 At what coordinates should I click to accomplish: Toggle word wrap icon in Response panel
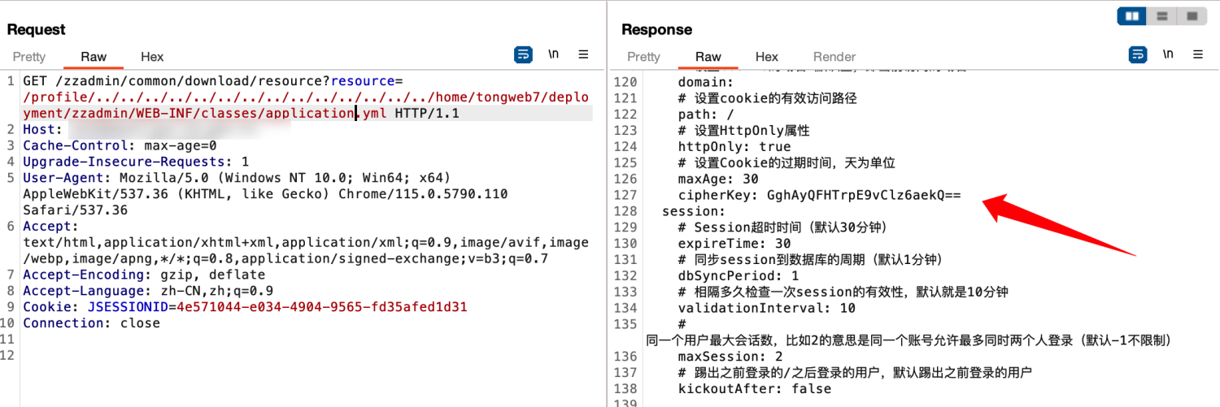(x=1138, y=54)
